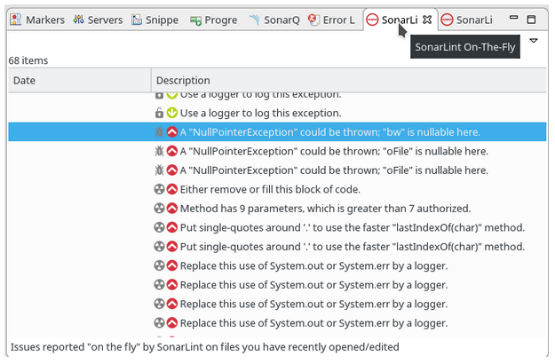Switch to the Progress tab

point(213,20)
